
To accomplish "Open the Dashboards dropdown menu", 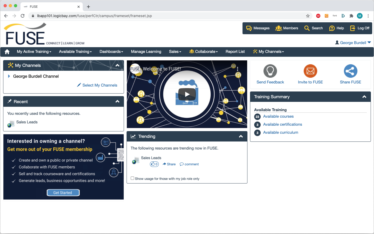I will coord(111,52).
